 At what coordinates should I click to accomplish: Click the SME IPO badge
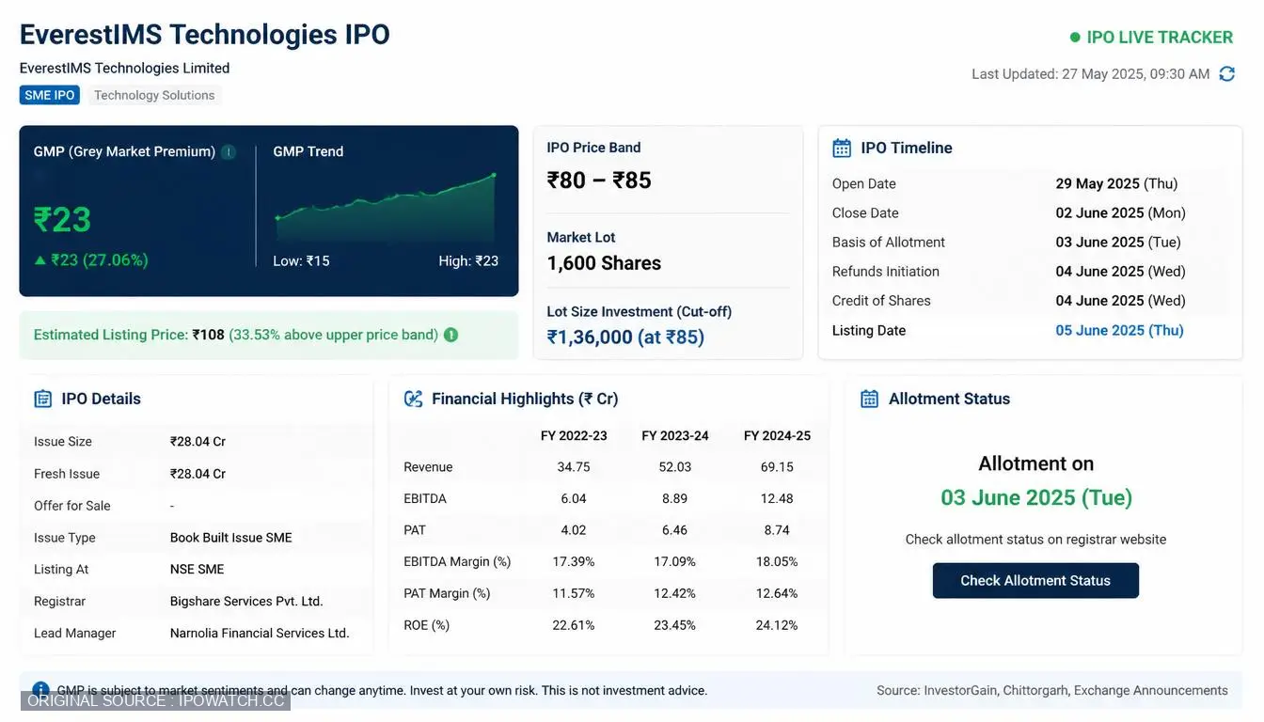(x=50, y=95)
